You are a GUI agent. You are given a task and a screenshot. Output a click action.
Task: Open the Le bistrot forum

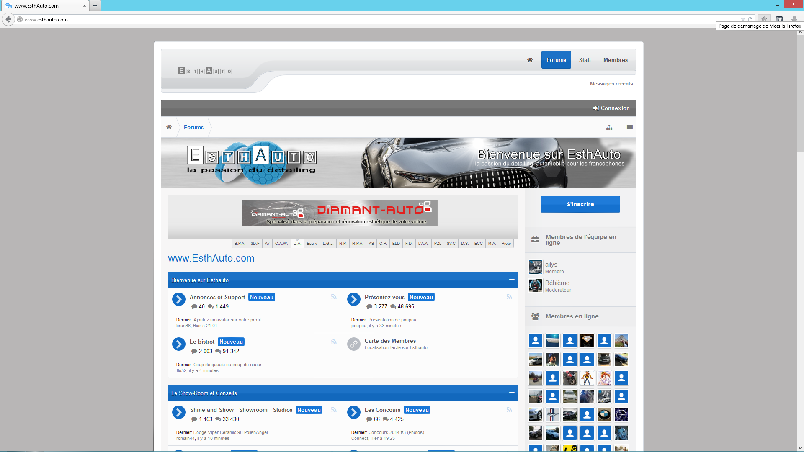[x=202, y=342]
